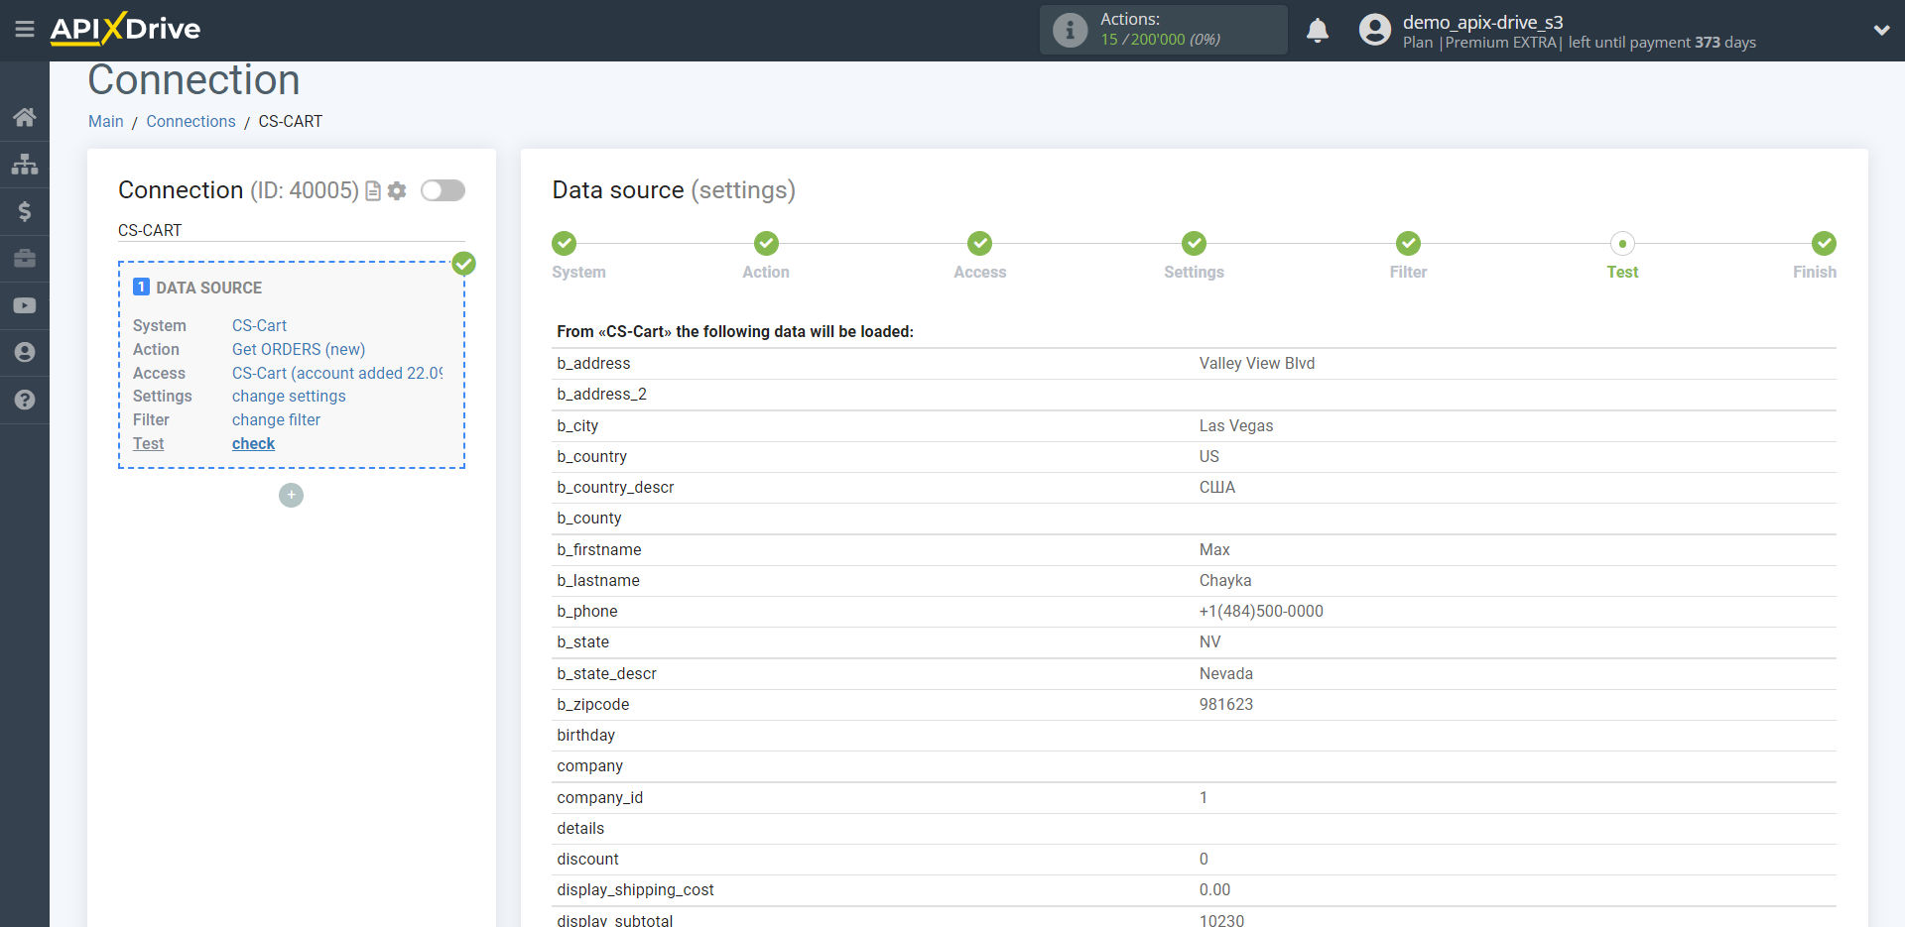1905x927 pixels.
Task: Click the Get ORDERS (new) link
Action: tap(299, 349)
